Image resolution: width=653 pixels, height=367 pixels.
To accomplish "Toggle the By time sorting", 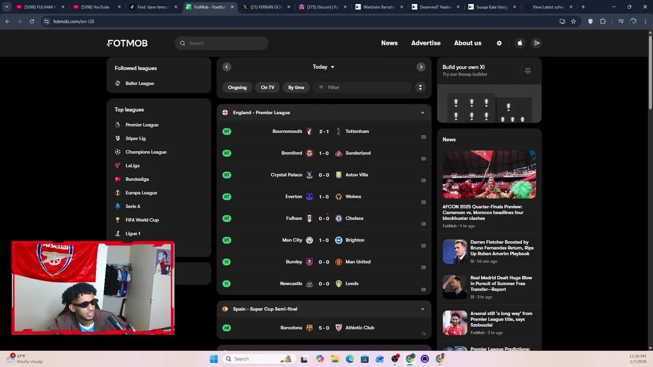I will point(296,88).
